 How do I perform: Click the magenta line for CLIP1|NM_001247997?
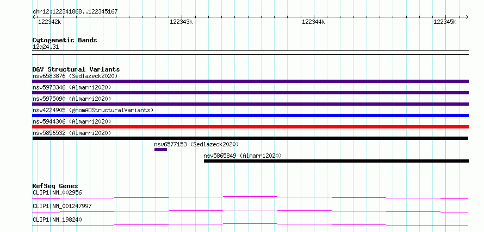(x=250, y=211)
